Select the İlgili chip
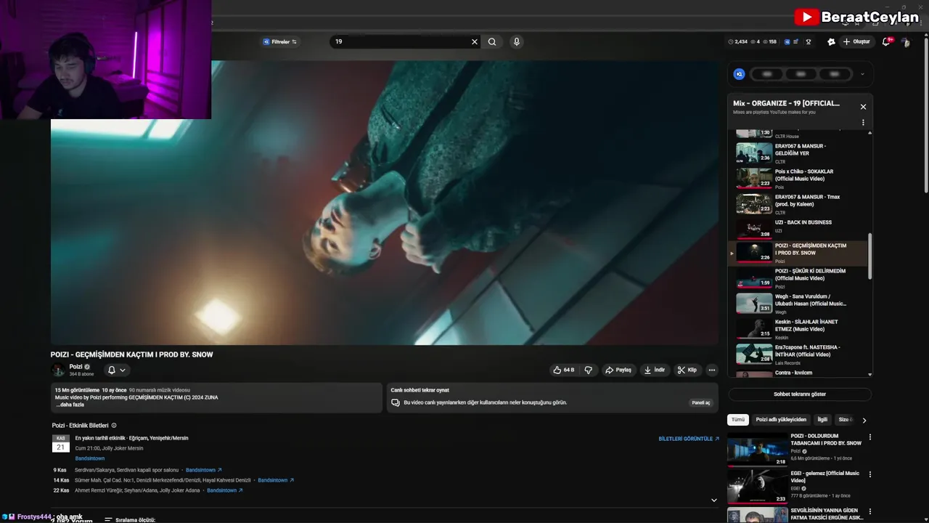The width and height of the screenshot is (929, 523). point(822,420)
